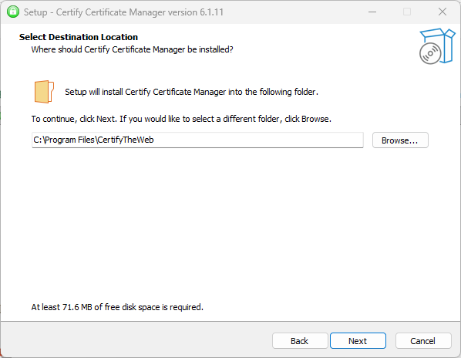Select the 'Select Destination Location' heading

(x=79, y=37)
